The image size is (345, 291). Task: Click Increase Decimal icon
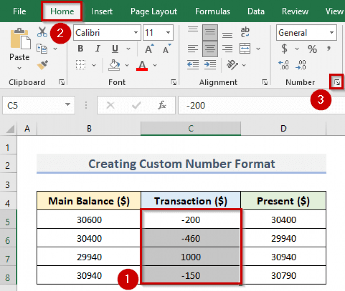coord(284,65)
